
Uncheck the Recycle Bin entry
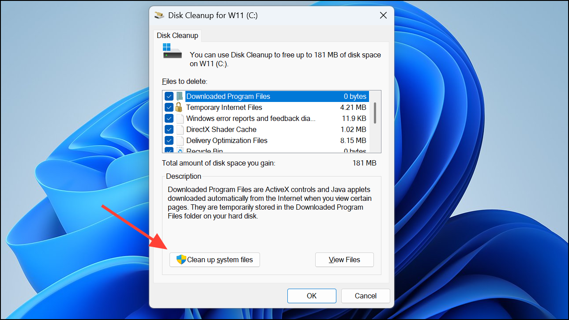[x=169, y=150]
